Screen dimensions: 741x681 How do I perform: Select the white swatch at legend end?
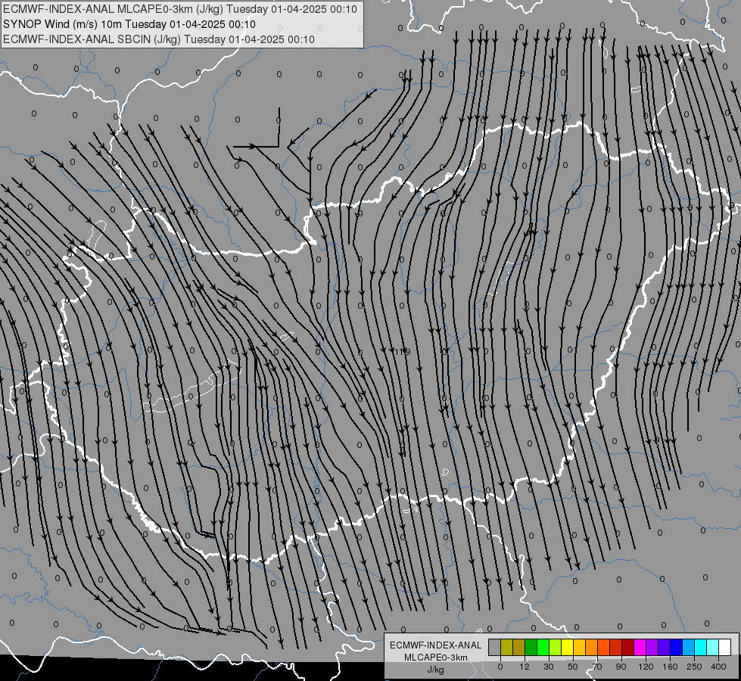click(x=724, y=647)
